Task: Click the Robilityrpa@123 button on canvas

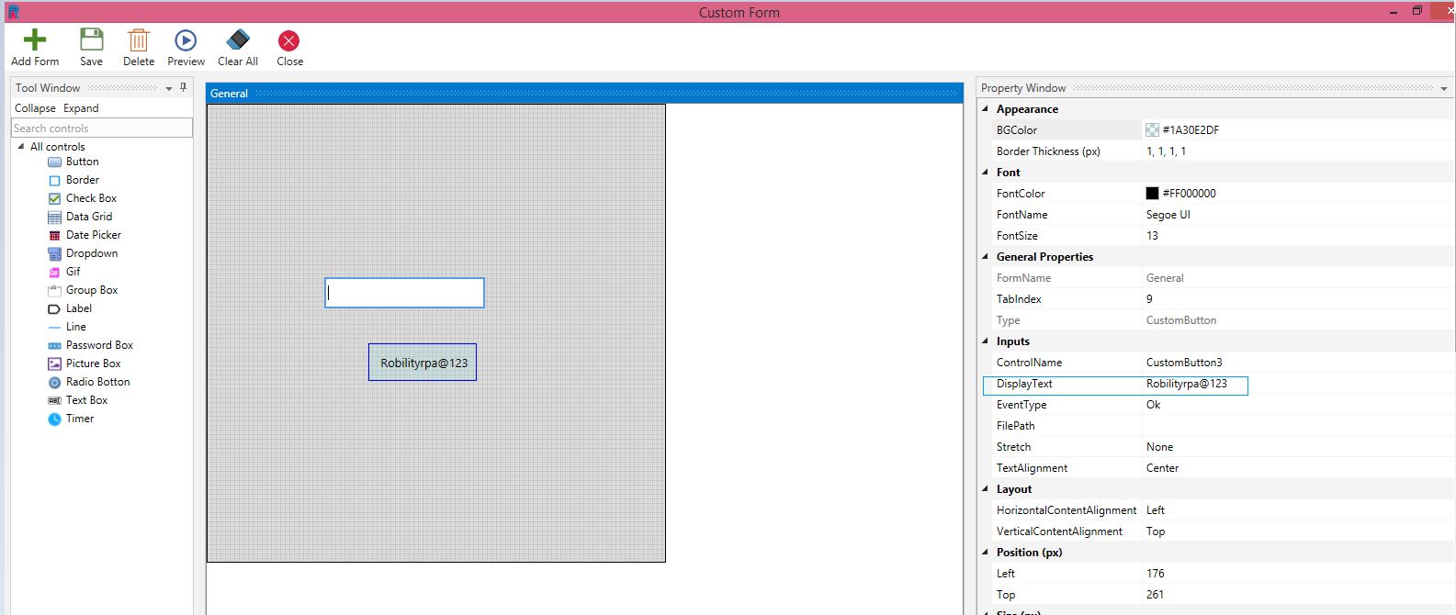Action: 423,363
